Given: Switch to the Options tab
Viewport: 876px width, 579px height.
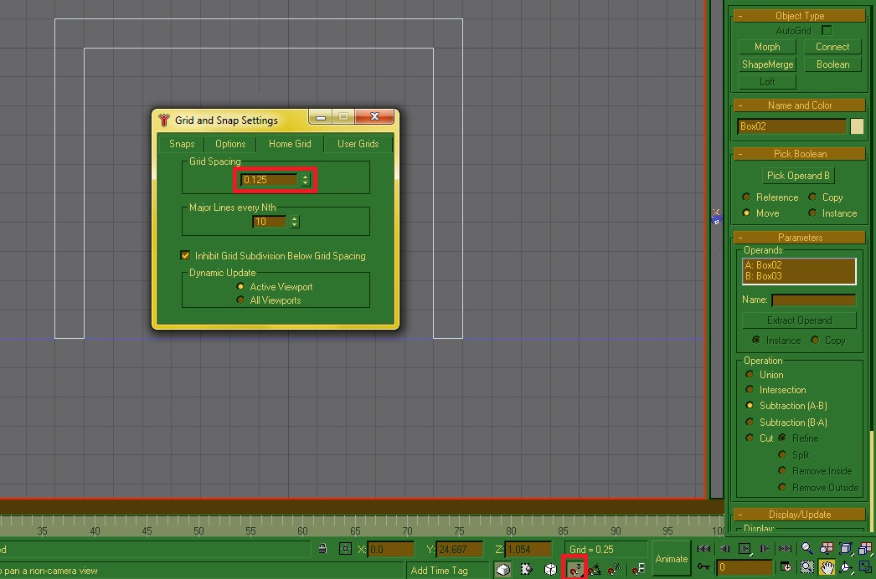Looking at the screenshot, I should tap(230, 143).
